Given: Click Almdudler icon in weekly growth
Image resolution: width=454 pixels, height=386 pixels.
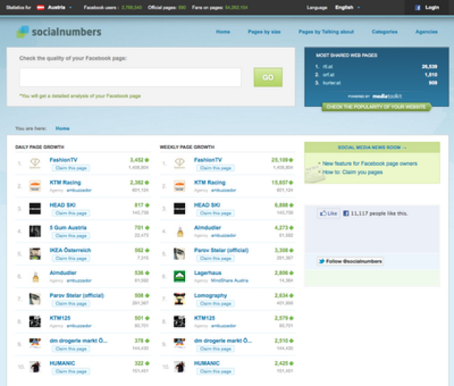Looking at the screenshot, I should click(x=180, y=231).
